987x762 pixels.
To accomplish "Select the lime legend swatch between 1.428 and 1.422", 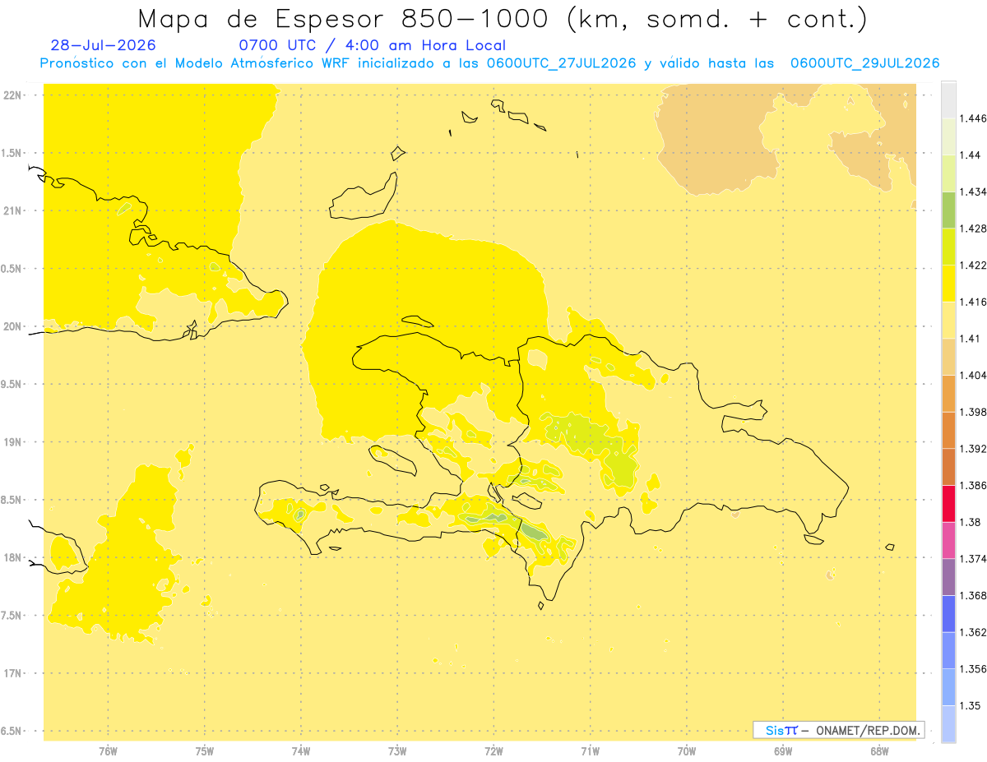I will click(948, 247).
